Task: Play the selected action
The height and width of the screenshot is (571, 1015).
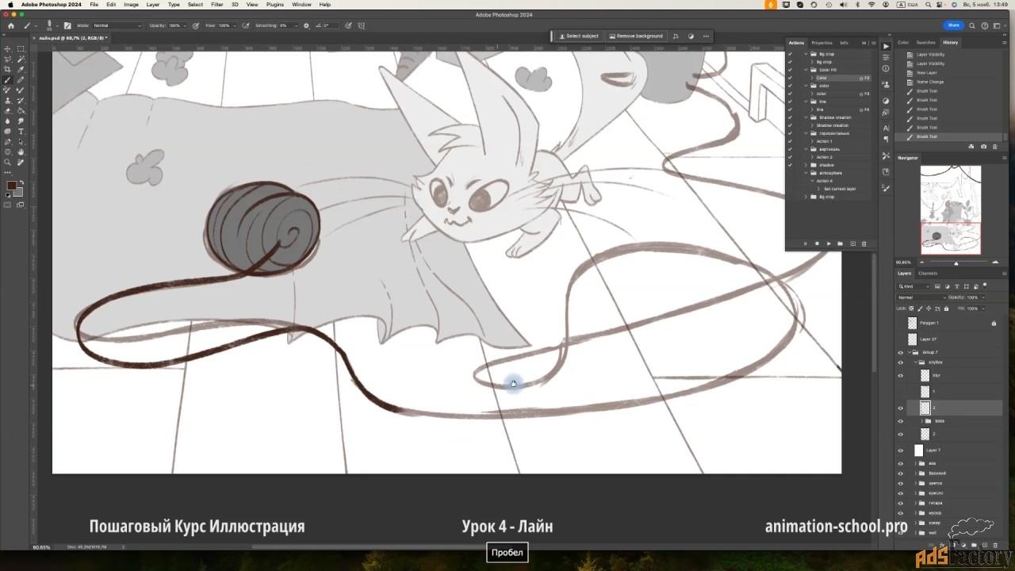Action: point(829,243)
